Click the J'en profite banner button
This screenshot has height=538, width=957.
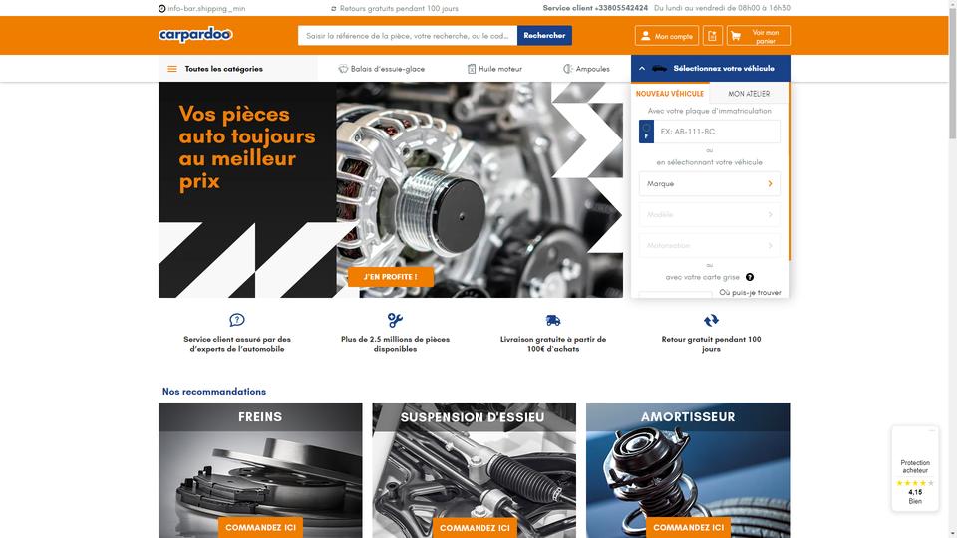click(x=391, y=277)
